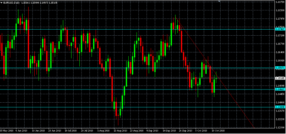Screen dimensions: 286x134
Task: Click the 18 Oct 2018 date label
Action: 218,130
